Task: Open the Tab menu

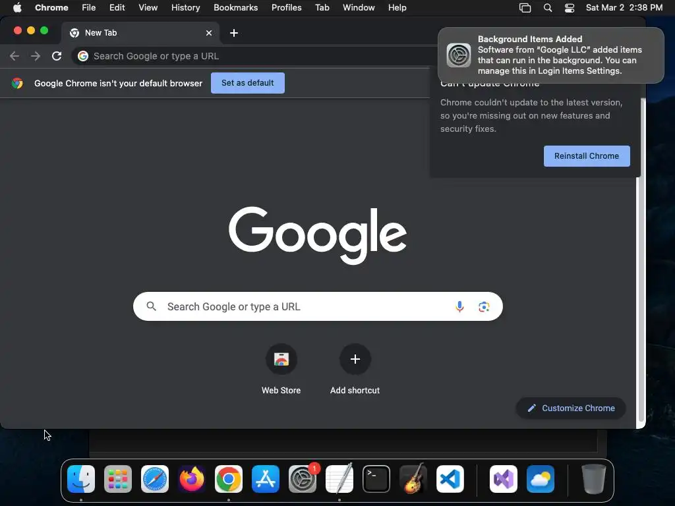Action: pos(322,7)
